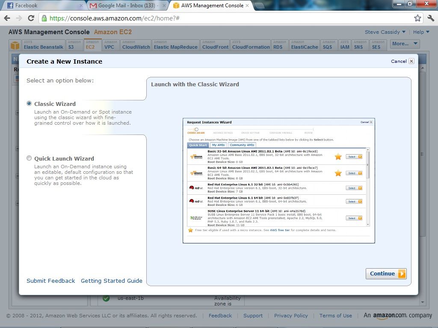Open the Privacy Policy footer link
The width and height of the screenshot is (438, 328).
291,316
